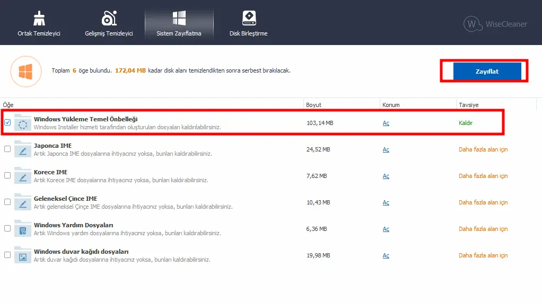Image resolution: width=542 pixels, height=303 pixels.
Task: Click the Windows Yardım Dosyaları folder icon
Action: click(x=23, y=229)
